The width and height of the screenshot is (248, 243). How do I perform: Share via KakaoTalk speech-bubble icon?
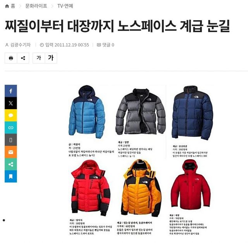(11, 115)
